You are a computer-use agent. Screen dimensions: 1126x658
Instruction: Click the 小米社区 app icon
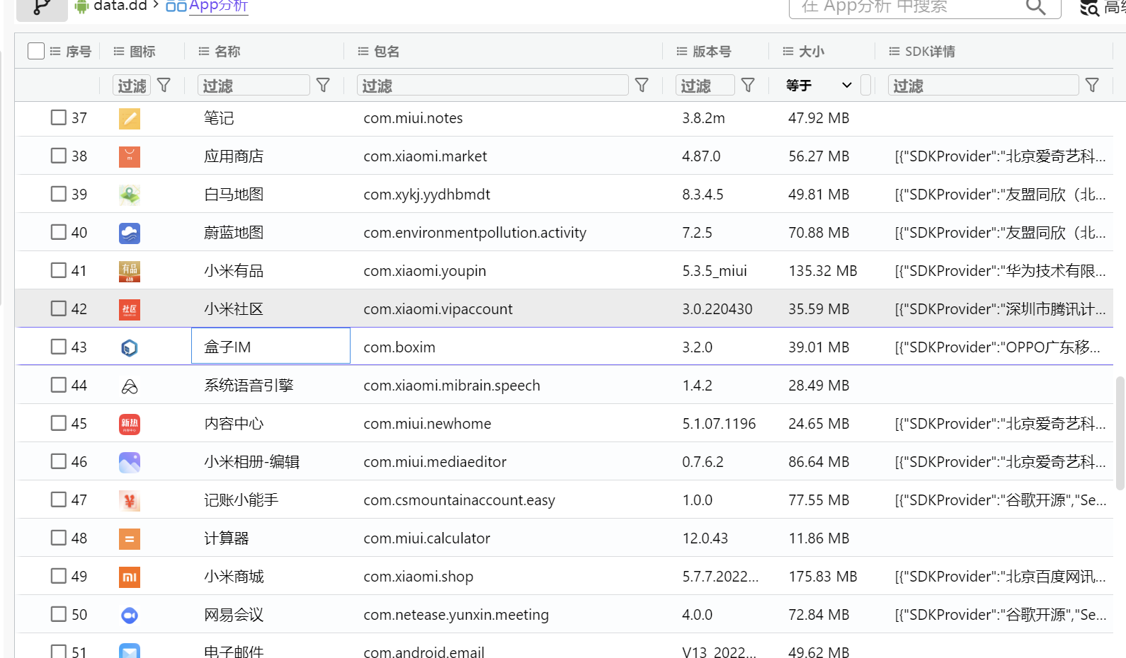click(x=130, y=309)
